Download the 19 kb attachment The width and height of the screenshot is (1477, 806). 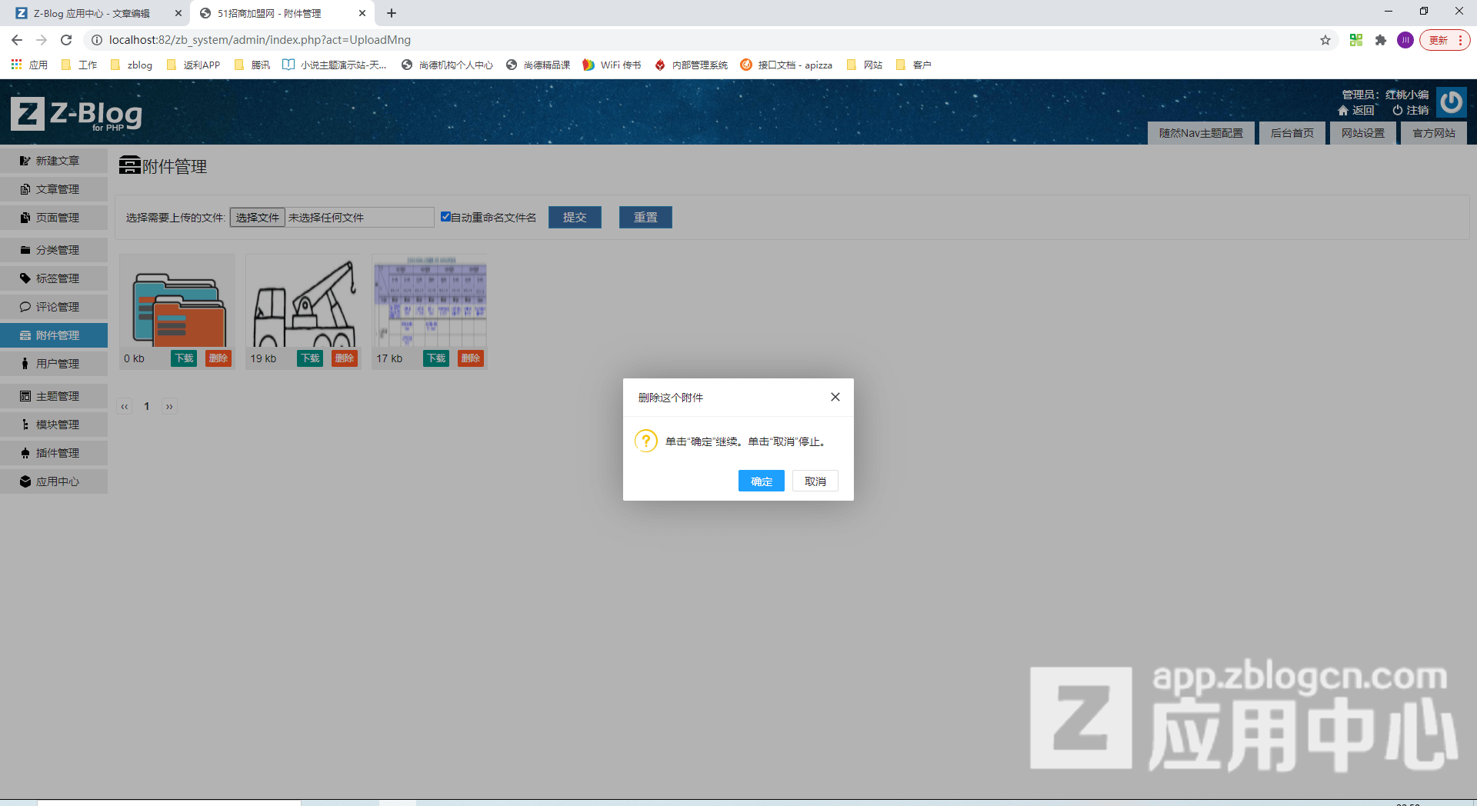[310, 358]
